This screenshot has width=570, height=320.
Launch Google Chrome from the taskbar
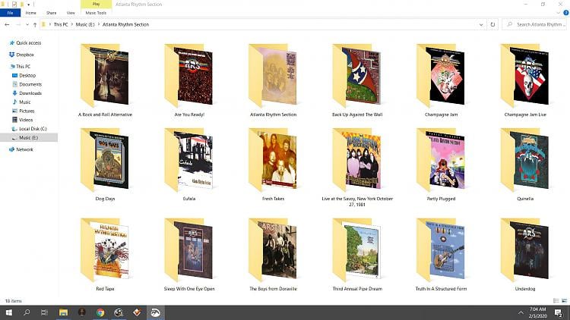pos(100,312)
